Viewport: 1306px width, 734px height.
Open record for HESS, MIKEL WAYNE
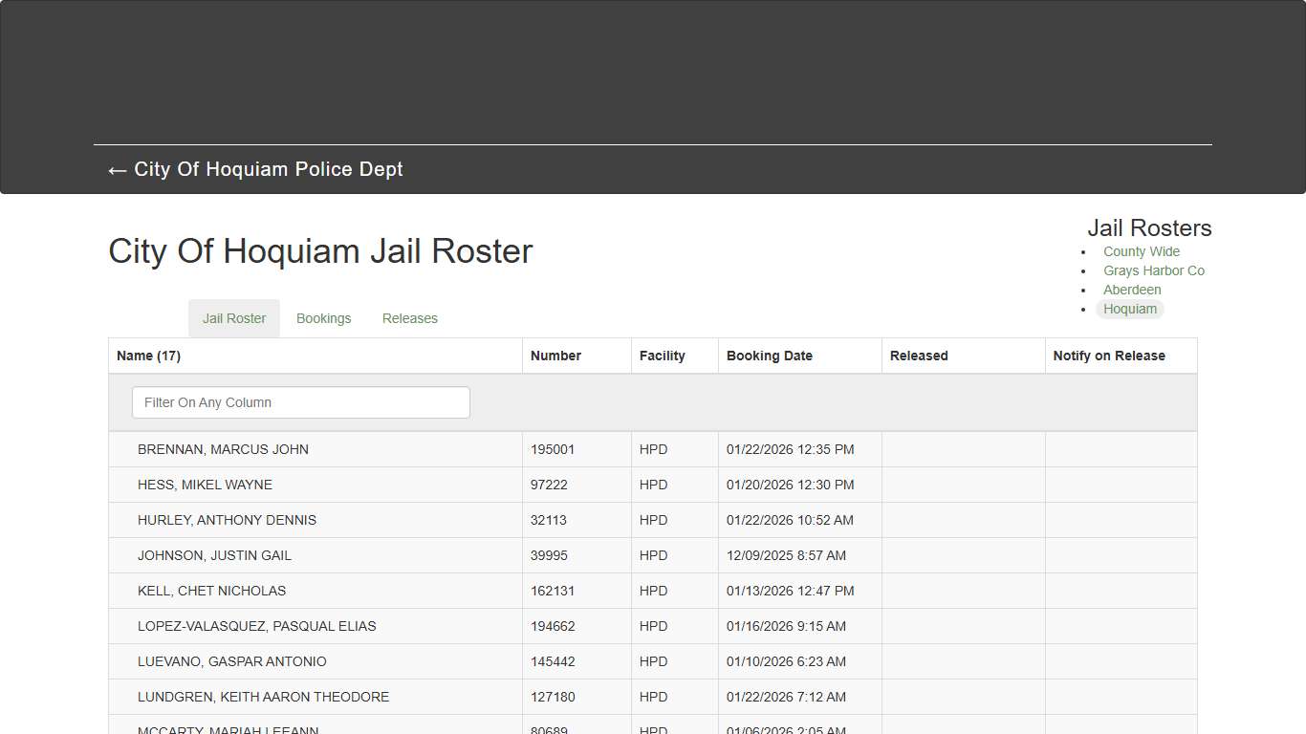[205, 485]
